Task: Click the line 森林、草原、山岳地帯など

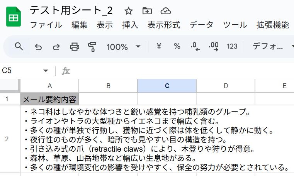Action: [x=110, y=158]
